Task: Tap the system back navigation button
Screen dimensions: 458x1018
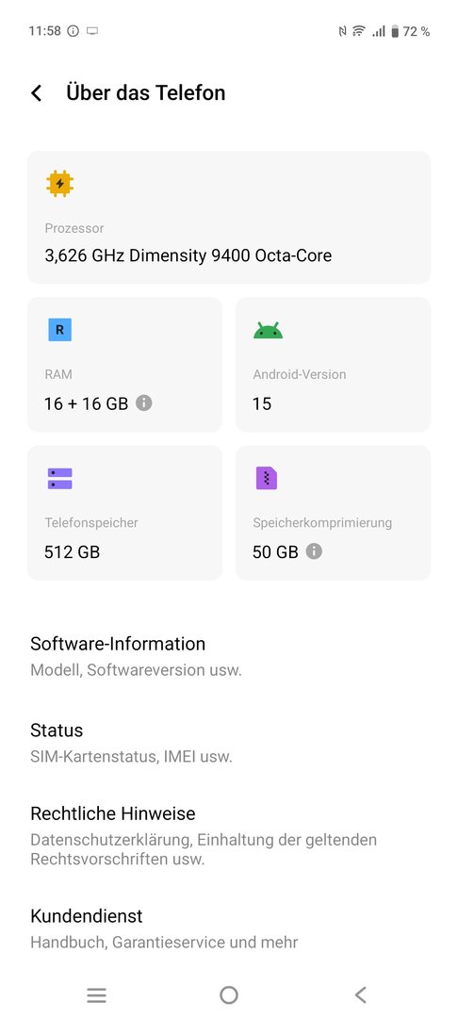Action: tap(361, 994)
